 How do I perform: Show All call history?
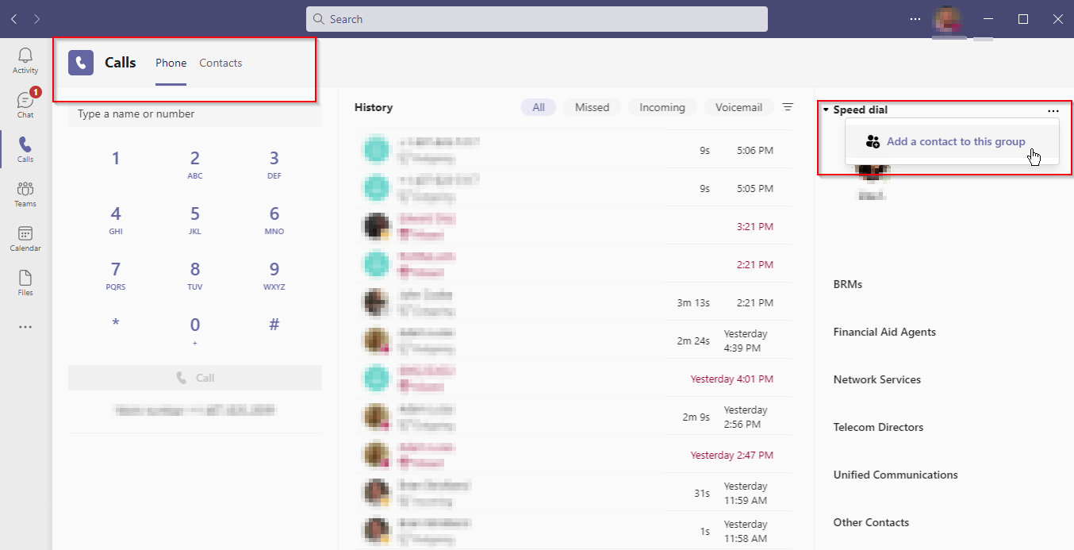pyautogui.click(x=539, y=107)
